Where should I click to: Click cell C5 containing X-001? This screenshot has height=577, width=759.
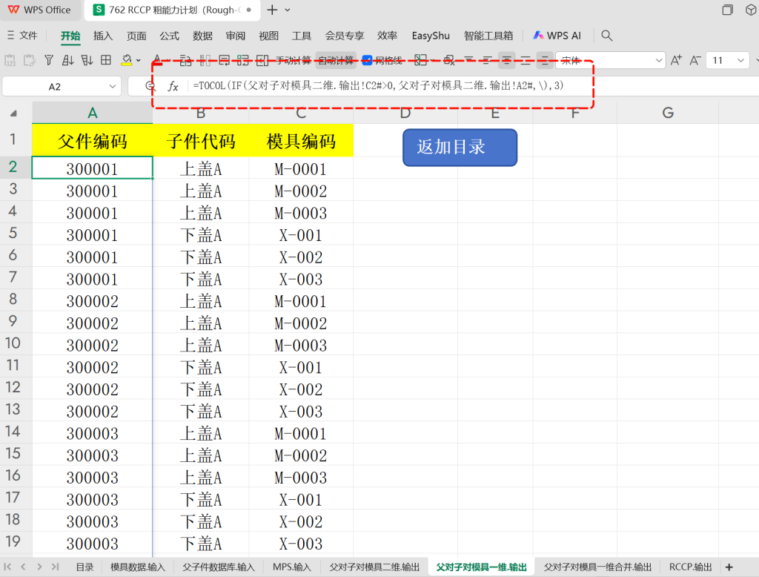coord(301,235)
